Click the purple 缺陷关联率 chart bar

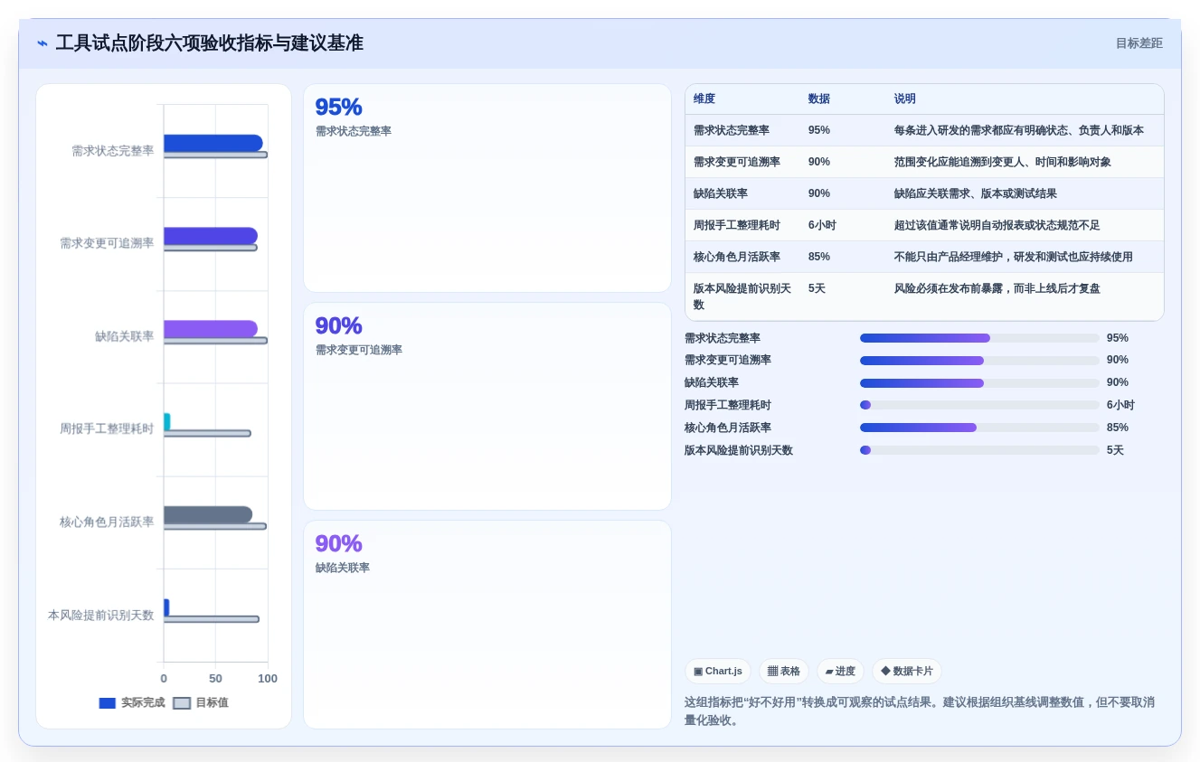(211, 328)
